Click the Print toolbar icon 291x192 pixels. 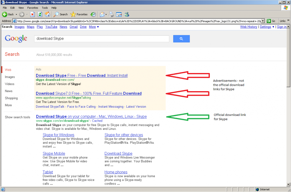111,14
